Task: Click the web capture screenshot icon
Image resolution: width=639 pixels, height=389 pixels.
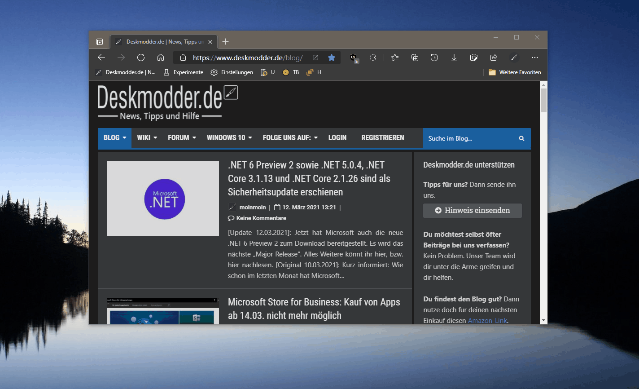Action: coord(474,57)
